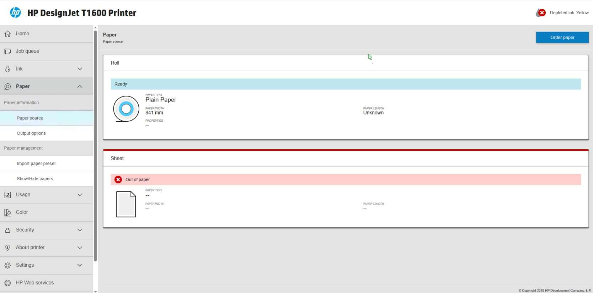Click the Home house icon
The height and width of the screenshot is (293, 593).
(7, 34)
